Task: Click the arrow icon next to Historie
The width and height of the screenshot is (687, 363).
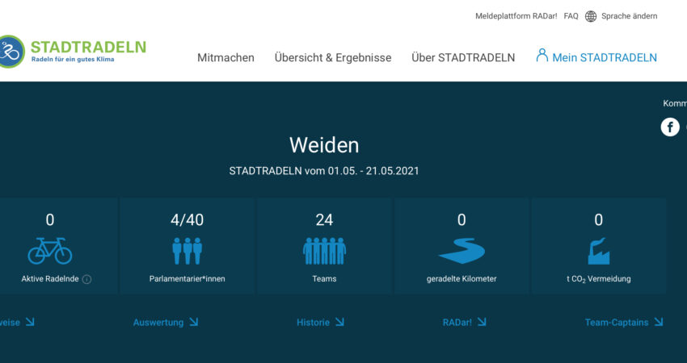Action: pyautogui.click(x=339, y=323)
